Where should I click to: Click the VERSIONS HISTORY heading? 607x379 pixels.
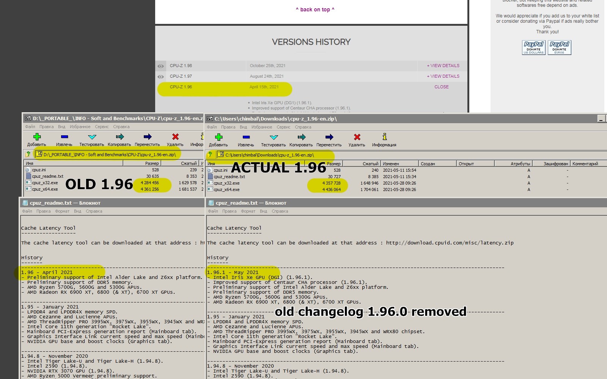tap(311, 42)
